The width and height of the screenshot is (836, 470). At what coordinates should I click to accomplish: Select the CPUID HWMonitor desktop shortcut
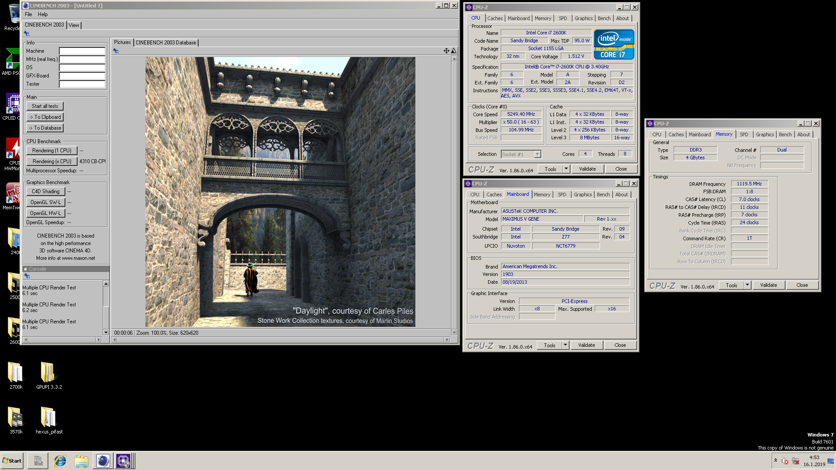[12, 154]
